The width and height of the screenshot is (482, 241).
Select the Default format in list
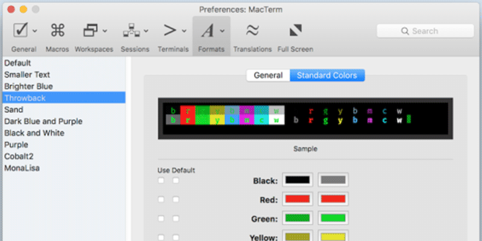tap(64, 63)
